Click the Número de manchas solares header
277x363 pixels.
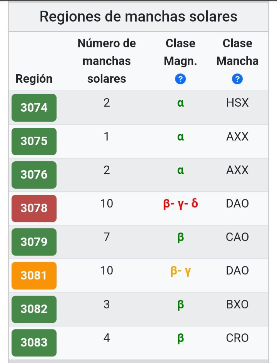click(x=107, y=61)
